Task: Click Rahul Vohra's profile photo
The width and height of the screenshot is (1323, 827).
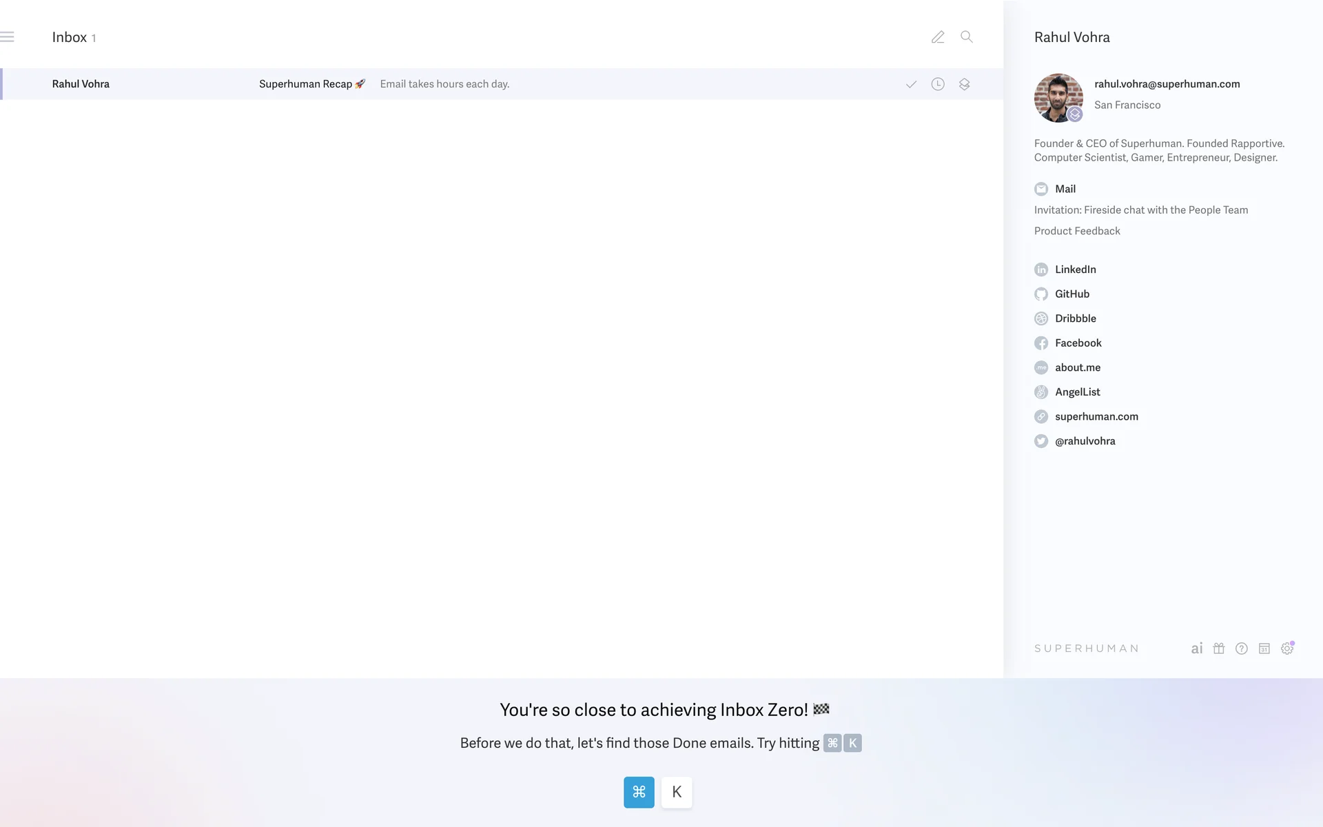Action: [1058, 98]
